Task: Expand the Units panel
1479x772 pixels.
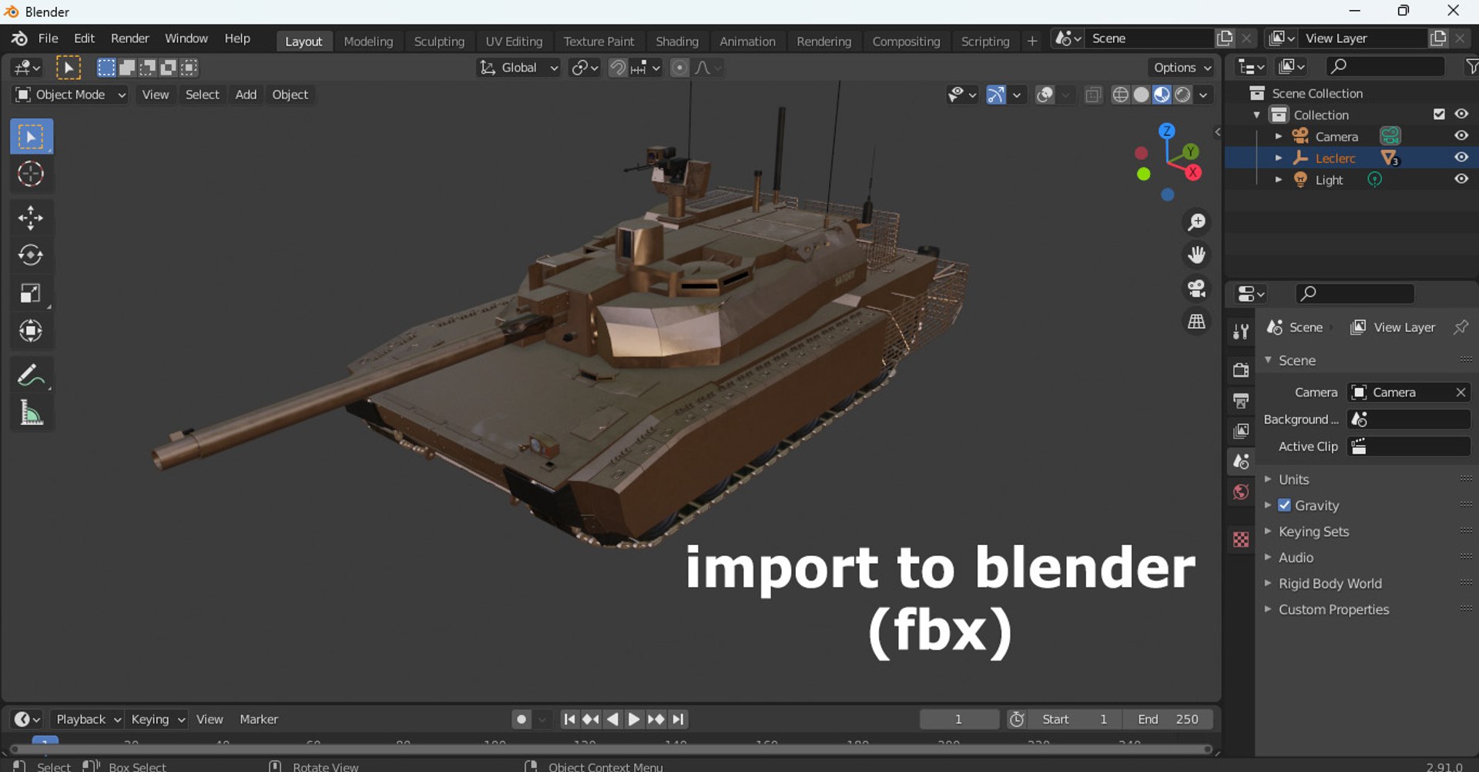Action: [x=1293, y=480]
